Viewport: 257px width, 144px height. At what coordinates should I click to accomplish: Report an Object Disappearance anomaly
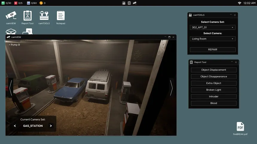tap(214, 76)
